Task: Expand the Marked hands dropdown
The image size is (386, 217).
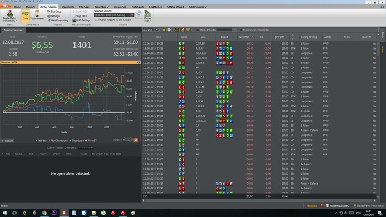Action: click(x=234, y=30)
